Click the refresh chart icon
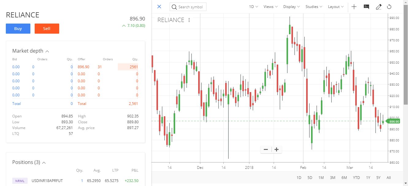Image resolution: width=408 pixels, height=186 pixels. (x=389, y=7)
